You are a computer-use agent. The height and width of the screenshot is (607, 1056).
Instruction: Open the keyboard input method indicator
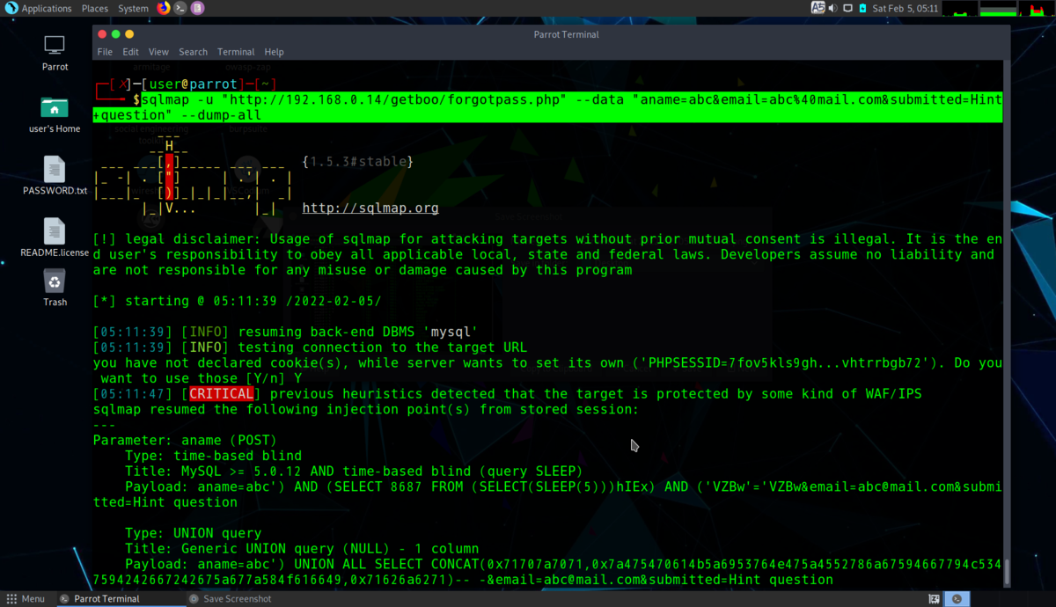click(818, 8)
